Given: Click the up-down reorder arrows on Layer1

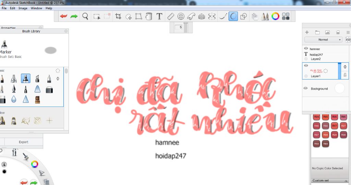Looking at the screenshot, I should [x=345, y=66].
